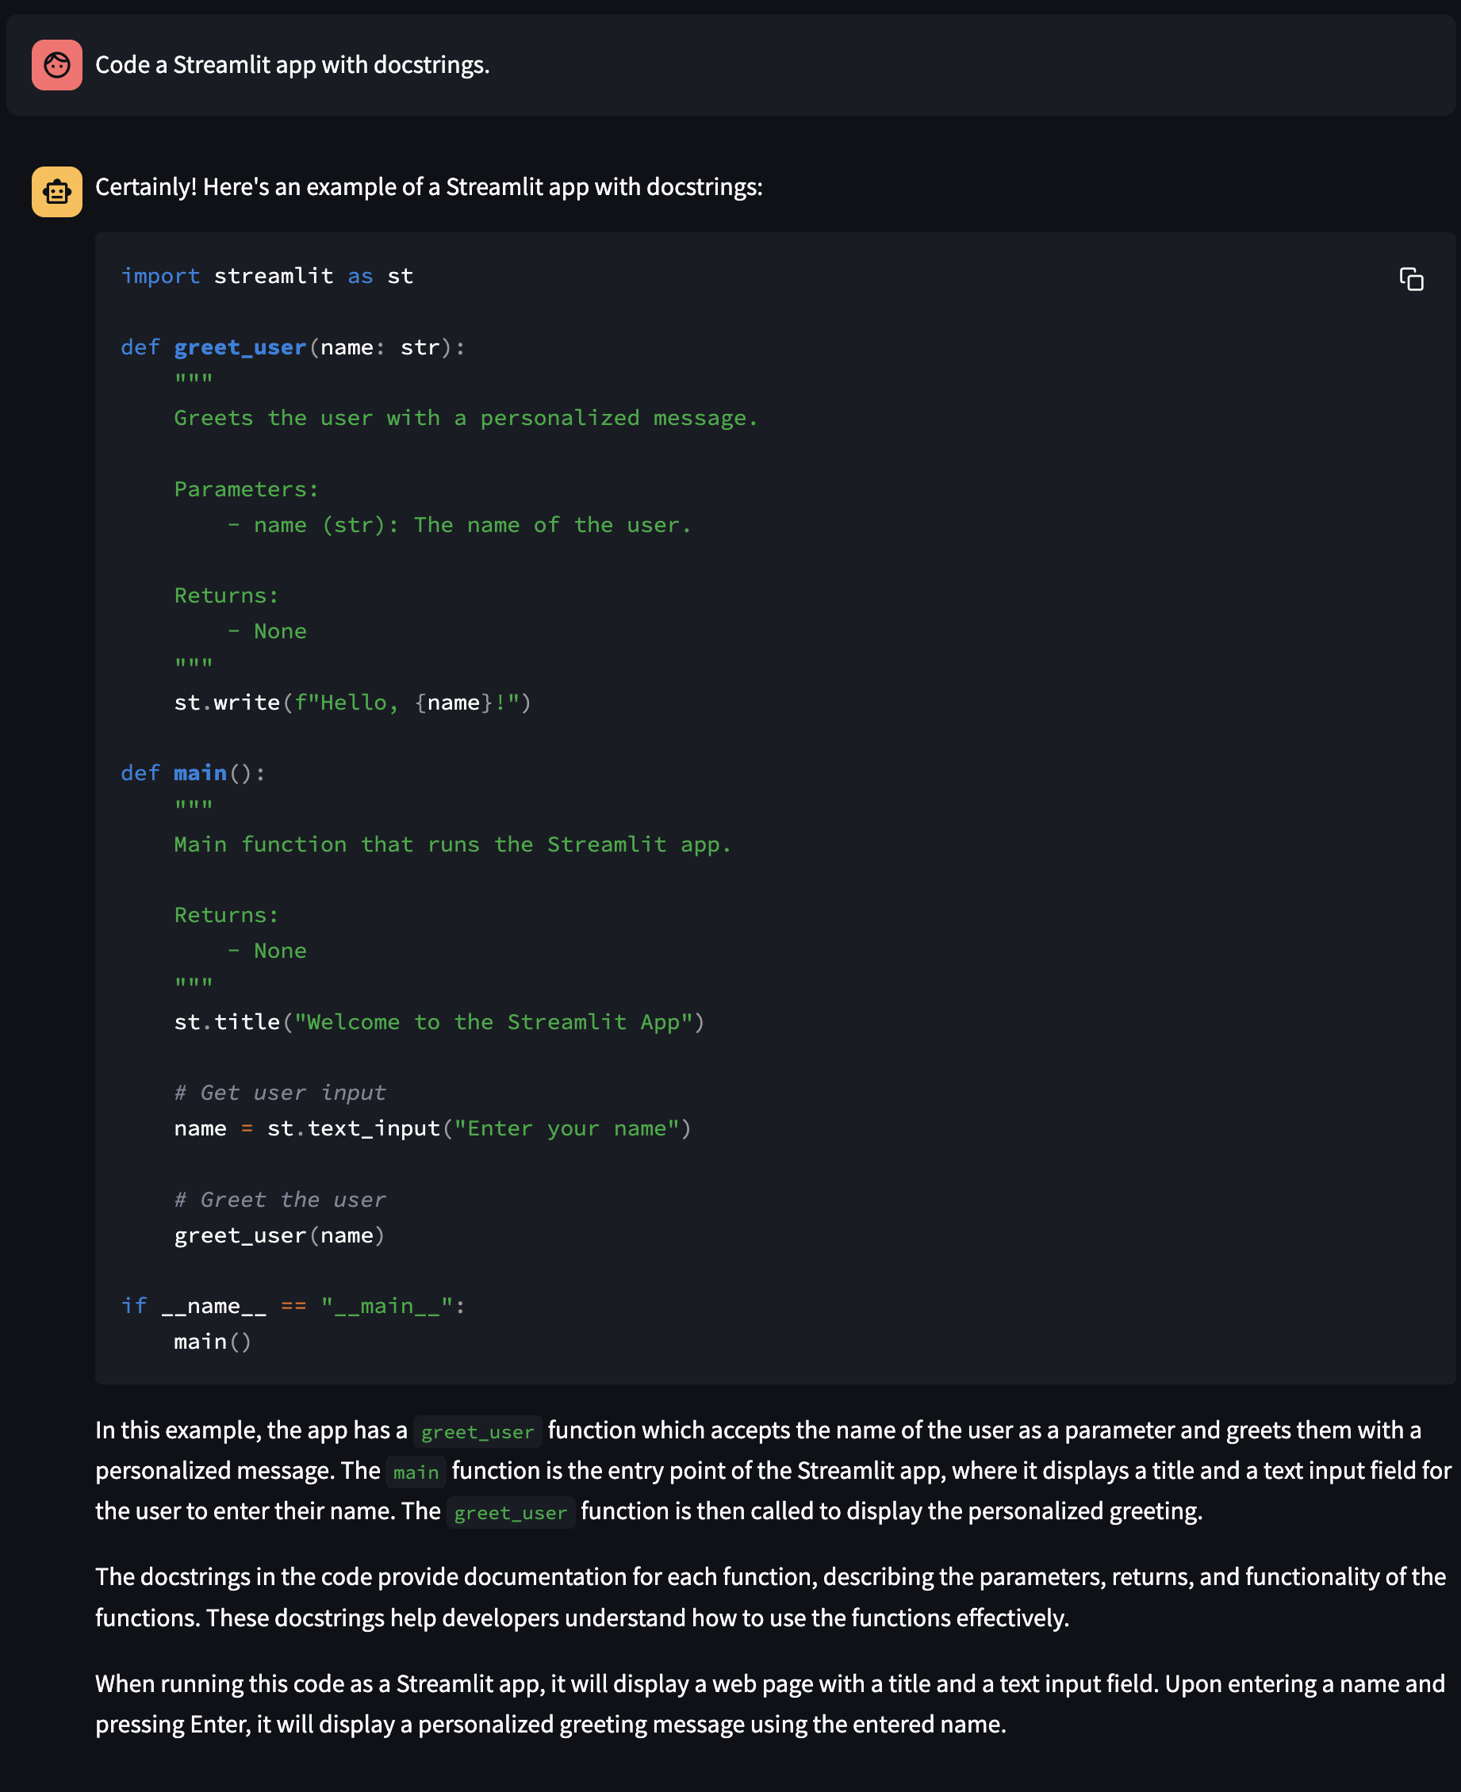
Task: Click the yellow robot assistant avatar
Action: click(57, 192)
